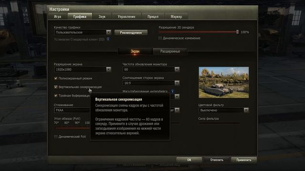The height and width of the screenshot is (171, 305).
Task: Open the Игра settings tab
Action: (x=58, y=17)
